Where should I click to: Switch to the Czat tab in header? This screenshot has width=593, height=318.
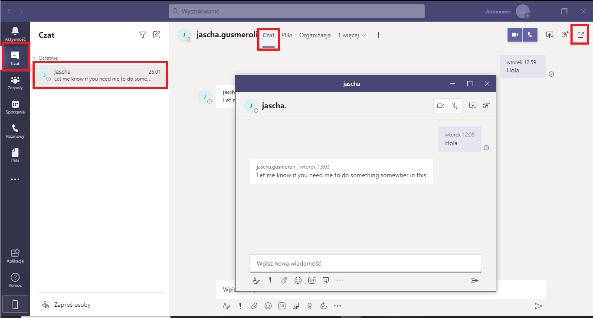coord(269,35)
